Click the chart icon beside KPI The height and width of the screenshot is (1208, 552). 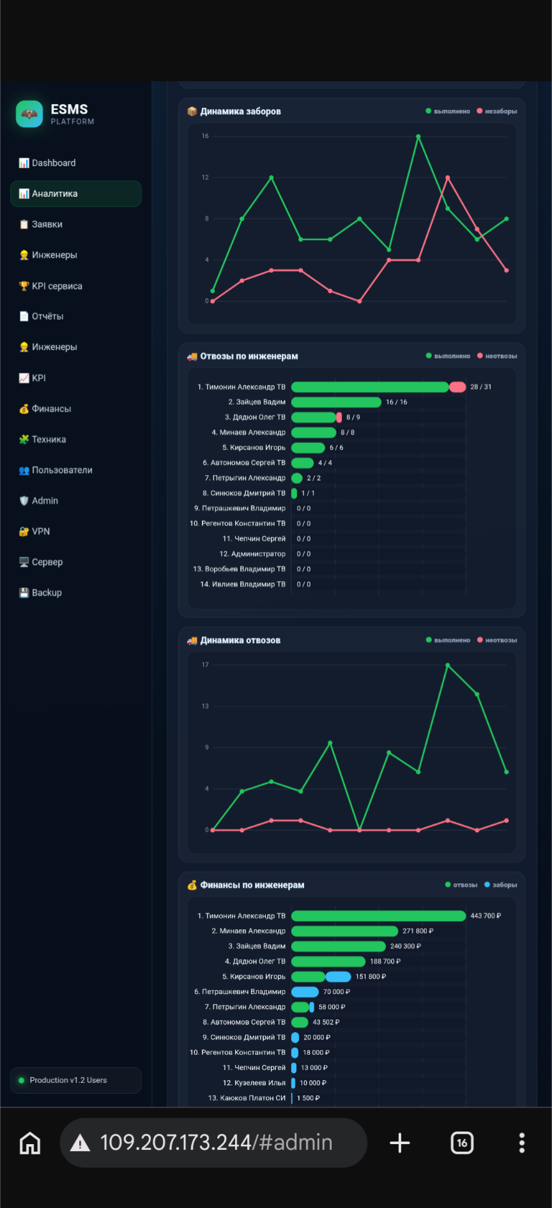coord(24,378)
